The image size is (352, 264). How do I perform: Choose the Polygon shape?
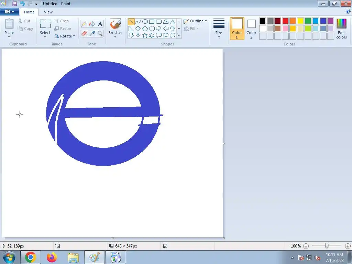pos(166,22)
